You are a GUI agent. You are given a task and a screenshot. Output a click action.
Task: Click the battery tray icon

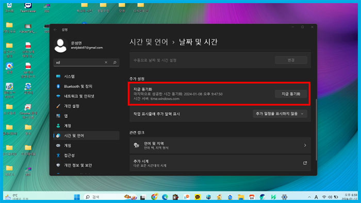pyautogui.click(x=336, y=197)
